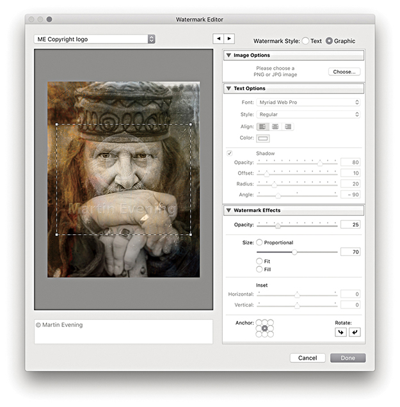Select the align center text icon
The height and width of the screenshot is (407, 400).
[x=275, y=127]
